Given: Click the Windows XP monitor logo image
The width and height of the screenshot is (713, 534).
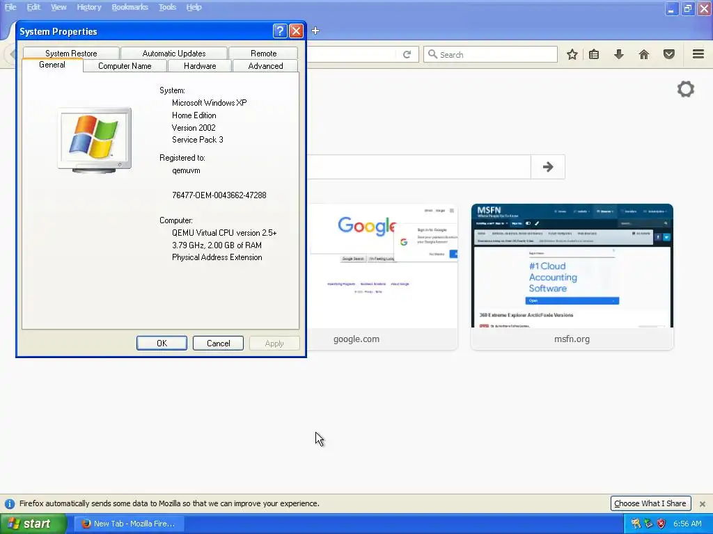Looking at the screenshot, I should tap(95, 140).
